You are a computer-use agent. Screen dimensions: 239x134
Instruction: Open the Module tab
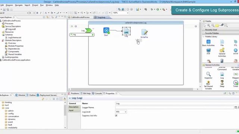[x=20, y=95]
